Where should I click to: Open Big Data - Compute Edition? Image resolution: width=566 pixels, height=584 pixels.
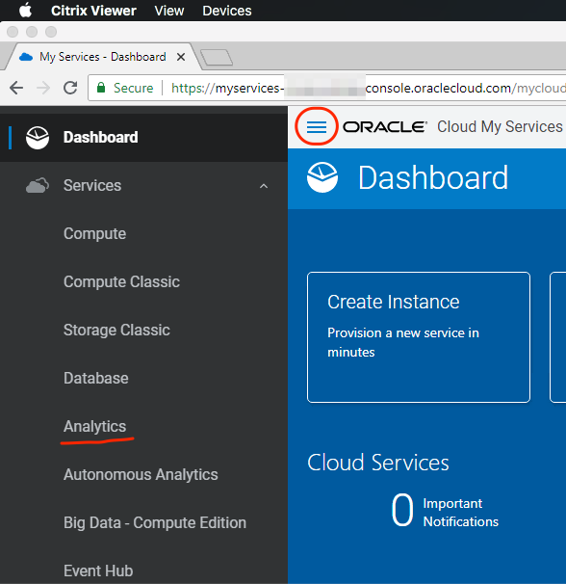(155, 522)
